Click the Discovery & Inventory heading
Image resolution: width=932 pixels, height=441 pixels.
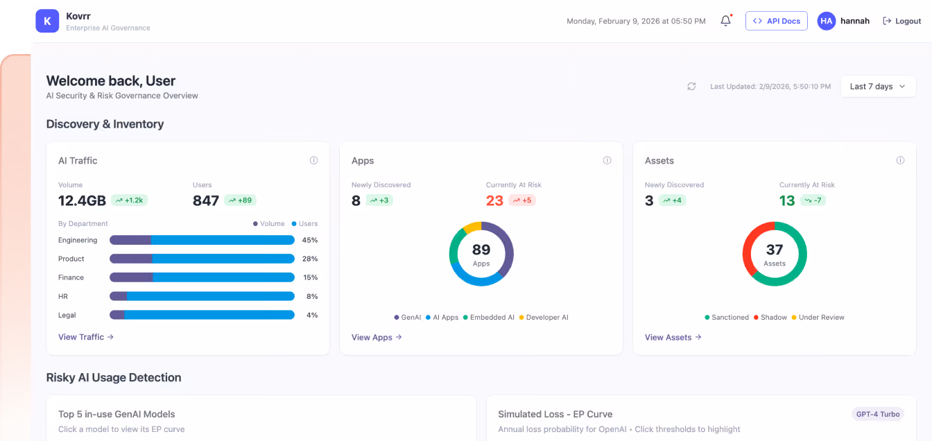(x=105, y=124)
